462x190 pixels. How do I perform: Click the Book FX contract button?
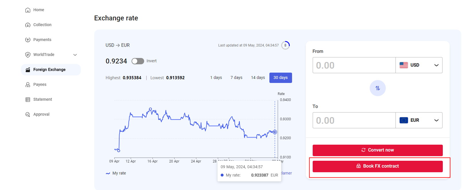pos(377,166)
